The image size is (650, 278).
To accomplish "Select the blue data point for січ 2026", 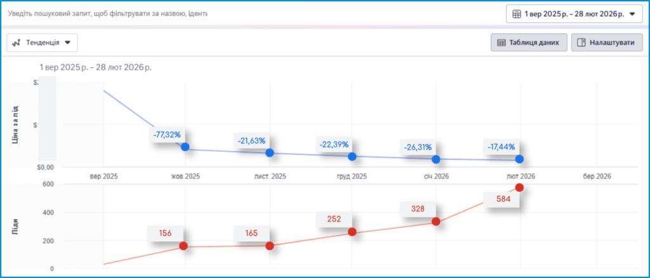I will point(435,159).
